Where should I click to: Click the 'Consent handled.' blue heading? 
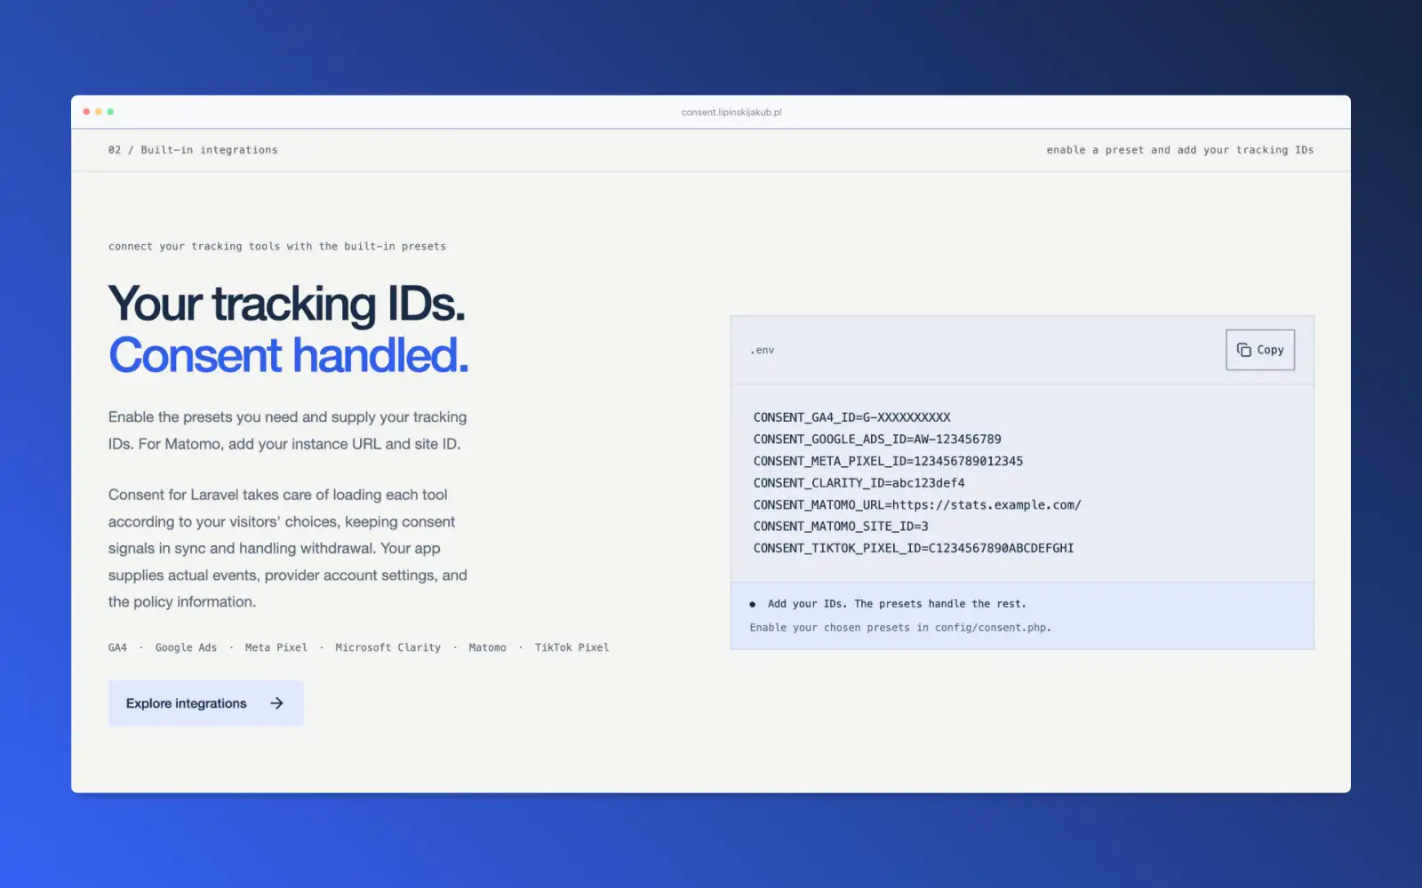[x=288, y=355]
